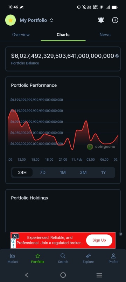Viewport: 126px width, 282px height.
Task: Open the My Portfolio name dropdown
Action: 33,20
